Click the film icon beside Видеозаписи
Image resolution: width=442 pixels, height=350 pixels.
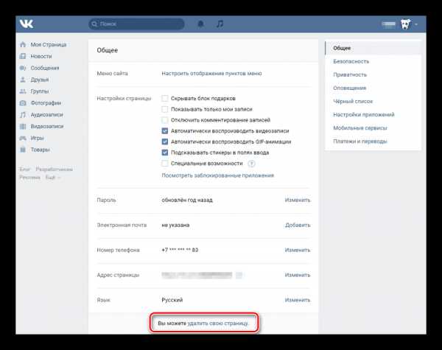click(x=23, y=126)
